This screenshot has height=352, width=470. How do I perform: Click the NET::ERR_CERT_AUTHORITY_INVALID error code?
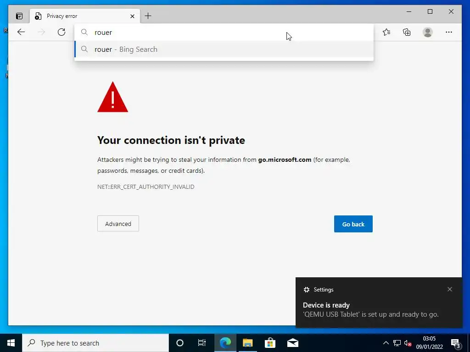(145, 187)
